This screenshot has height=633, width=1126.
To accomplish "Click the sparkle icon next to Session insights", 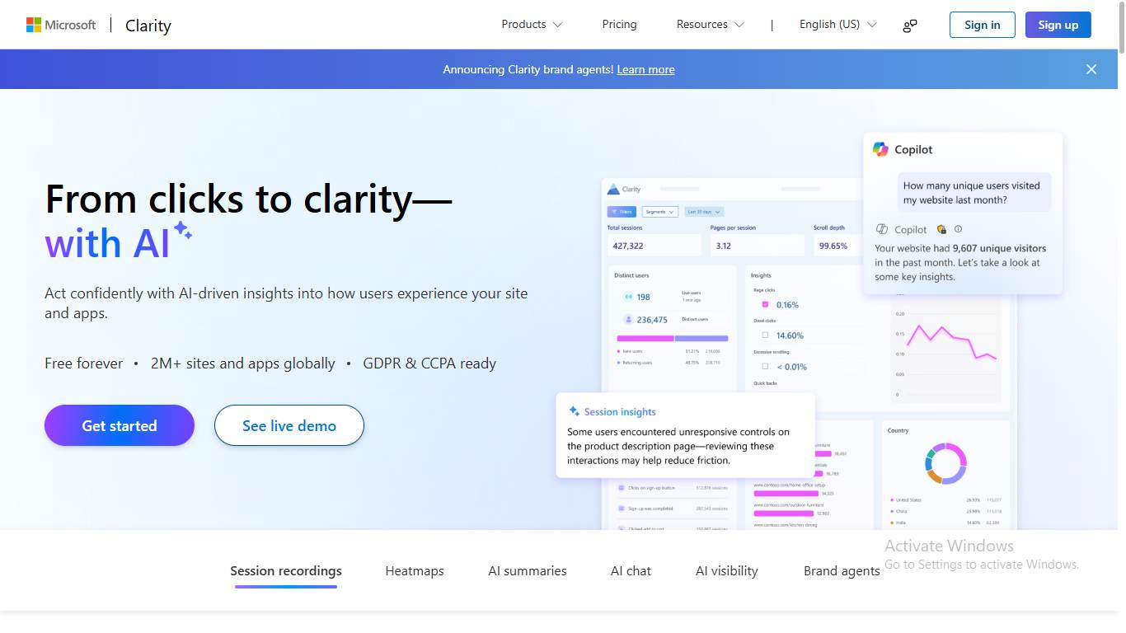I will point(574,411).
